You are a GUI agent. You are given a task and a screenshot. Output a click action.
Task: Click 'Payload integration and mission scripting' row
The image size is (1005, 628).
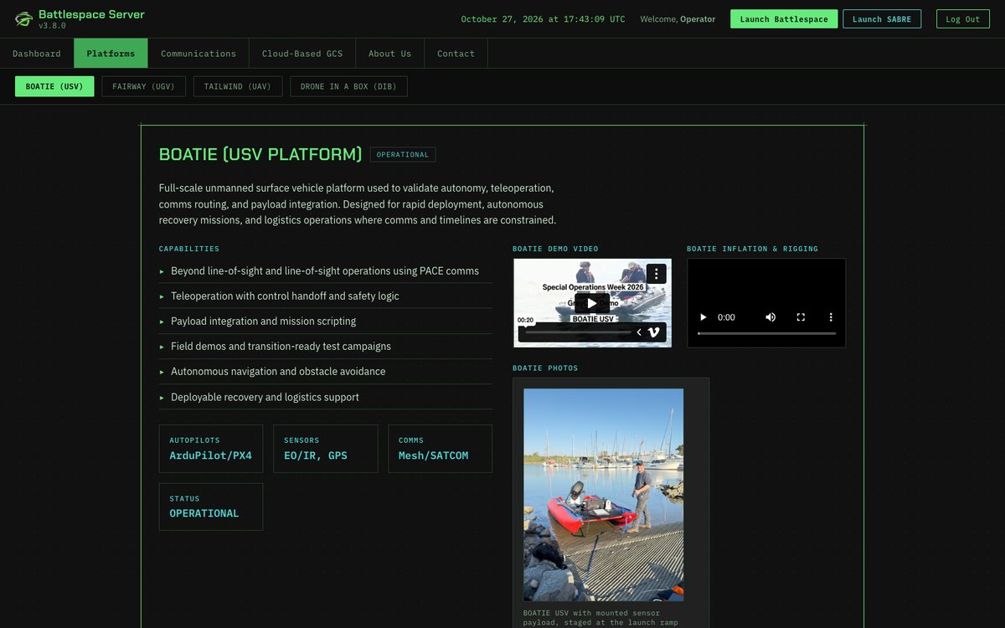326,322
